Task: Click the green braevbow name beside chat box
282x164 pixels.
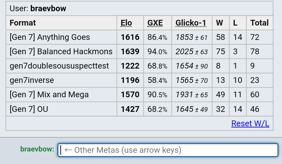Action: click(x=37, y=149)
